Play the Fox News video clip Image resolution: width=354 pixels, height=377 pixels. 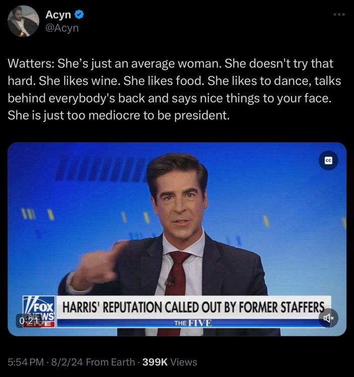tap(177, 239)
